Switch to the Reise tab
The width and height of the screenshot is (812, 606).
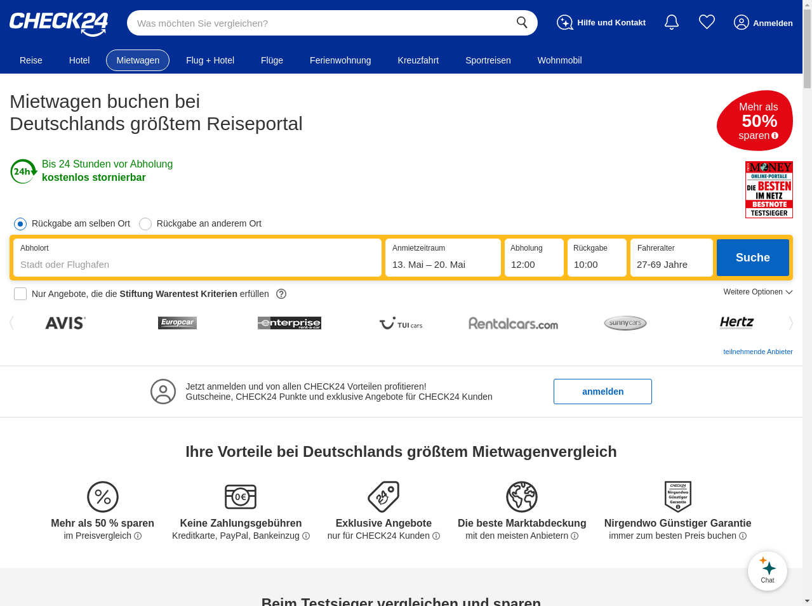31,60
